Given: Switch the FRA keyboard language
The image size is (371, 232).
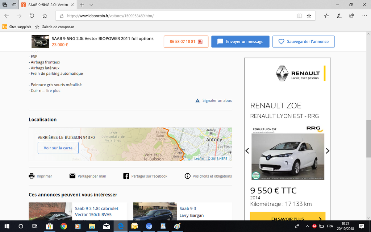Looking at the screenshot, I should click(330, 226).
